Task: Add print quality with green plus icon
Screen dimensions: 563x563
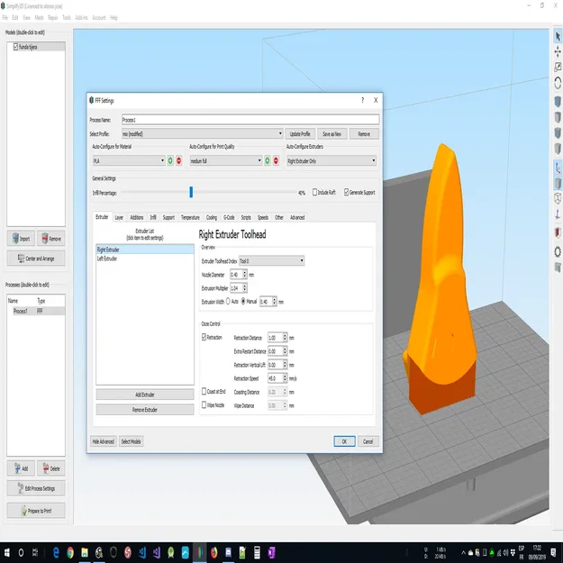Action: click(268, 161)
